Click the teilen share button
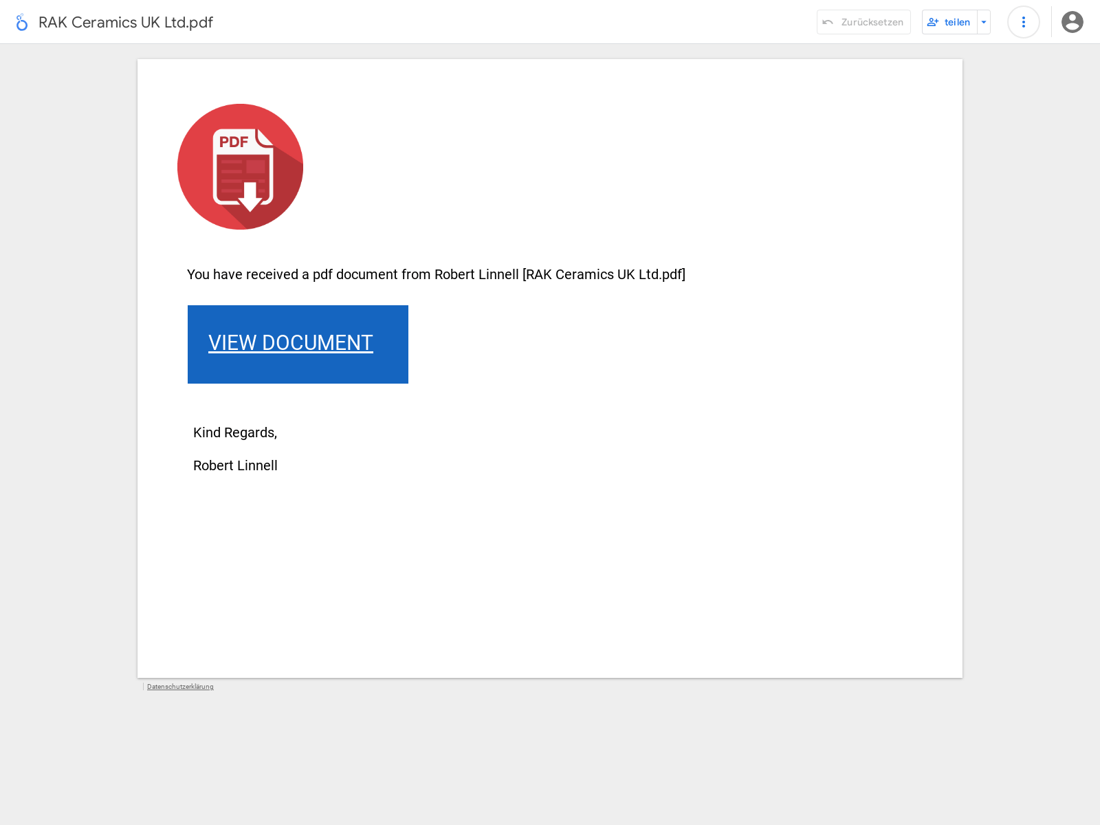Viewport: 1100px width, 825px height. 949,22
